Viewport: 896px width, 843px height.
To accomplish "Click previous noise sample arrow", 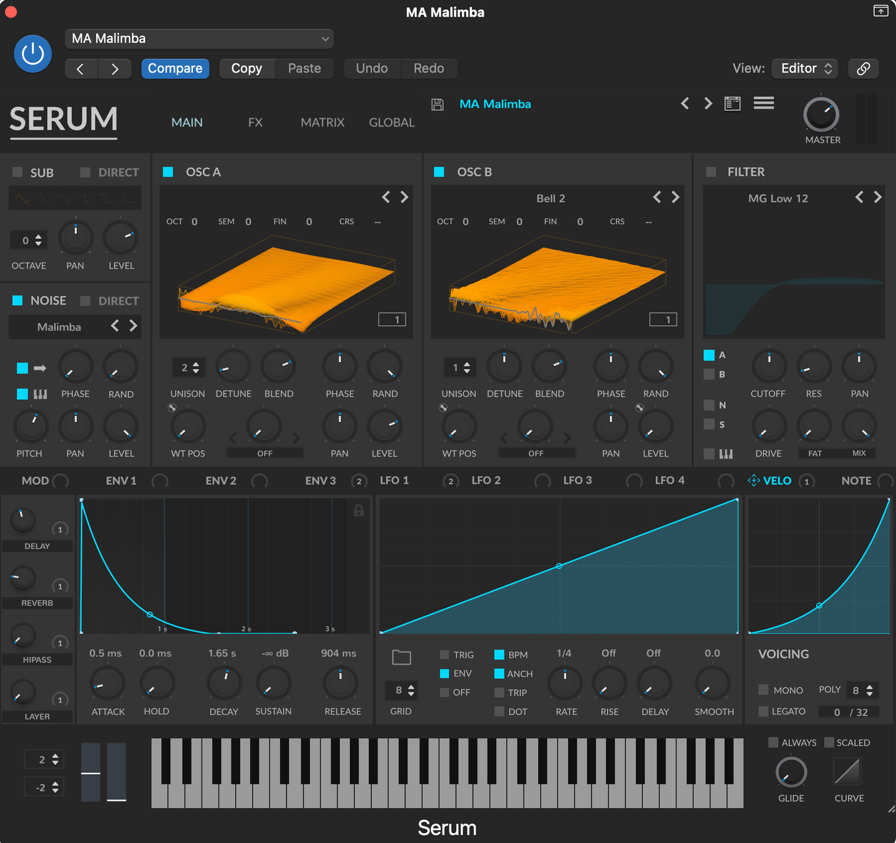I will point(115,326).
